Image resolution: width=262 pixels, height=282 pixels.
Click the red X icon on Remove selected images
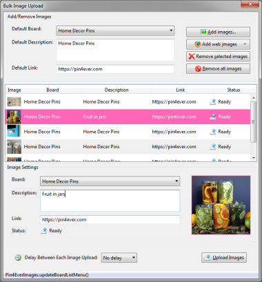(192, 57)
